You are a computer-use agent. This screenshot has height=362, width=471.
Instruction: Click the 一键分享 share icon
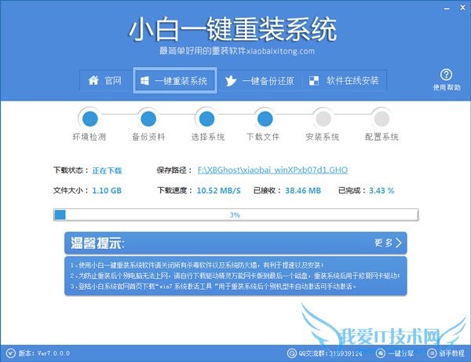[x=381, y=353]
